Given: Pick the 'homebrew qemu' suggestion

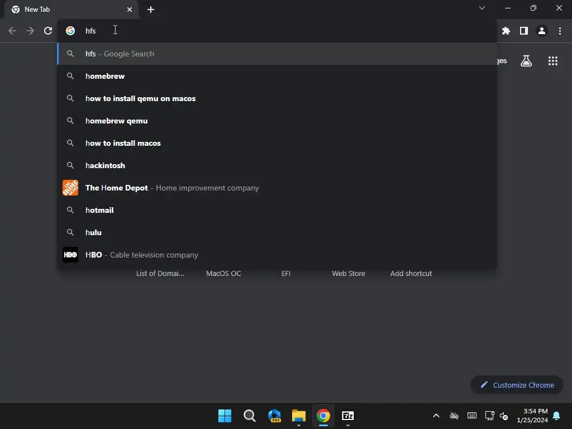Looking at the screenshot, I should (277, 121).
